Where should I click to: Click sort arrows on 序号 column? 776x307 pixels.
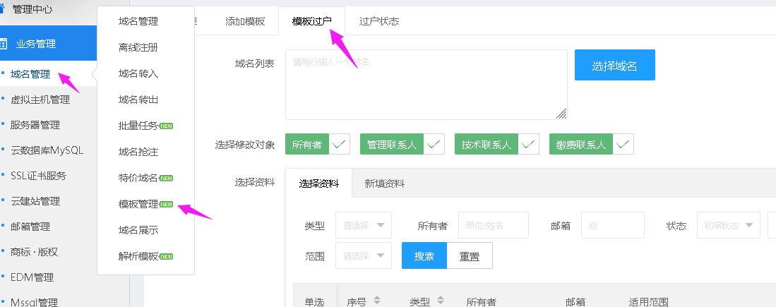(376, 301)
